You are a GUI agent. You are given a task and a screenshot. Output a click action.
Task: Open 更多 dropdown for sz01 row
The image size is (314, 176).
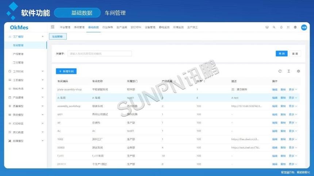tap(293, 115)
